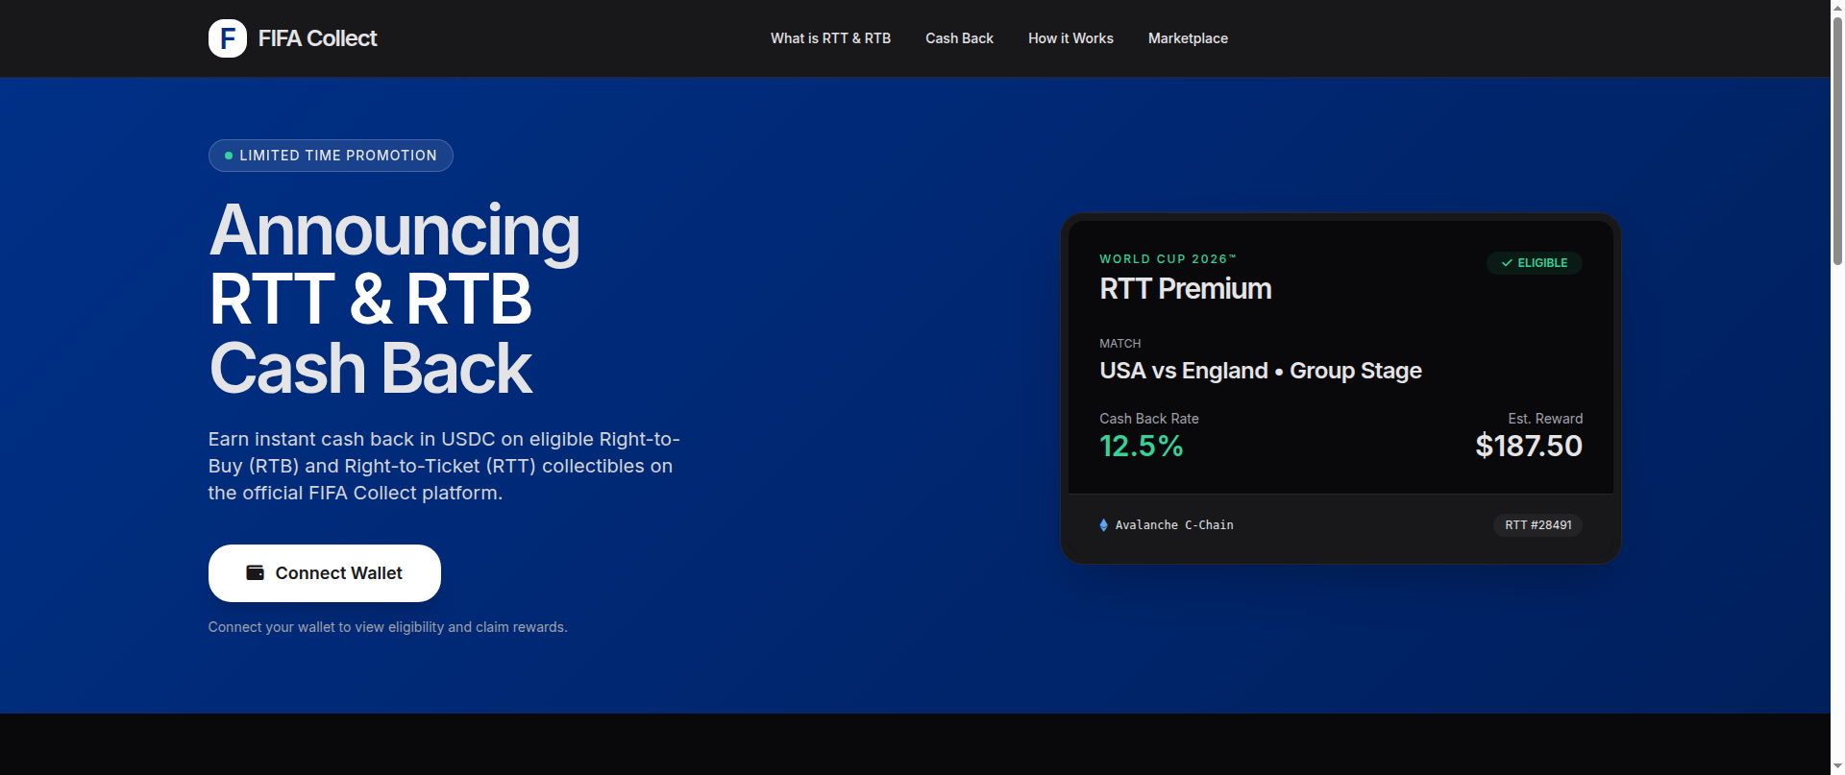Screen dimensions: 1845x775
Task: Open the What is RTT & RTB menu item
Action: coord(830,38)
